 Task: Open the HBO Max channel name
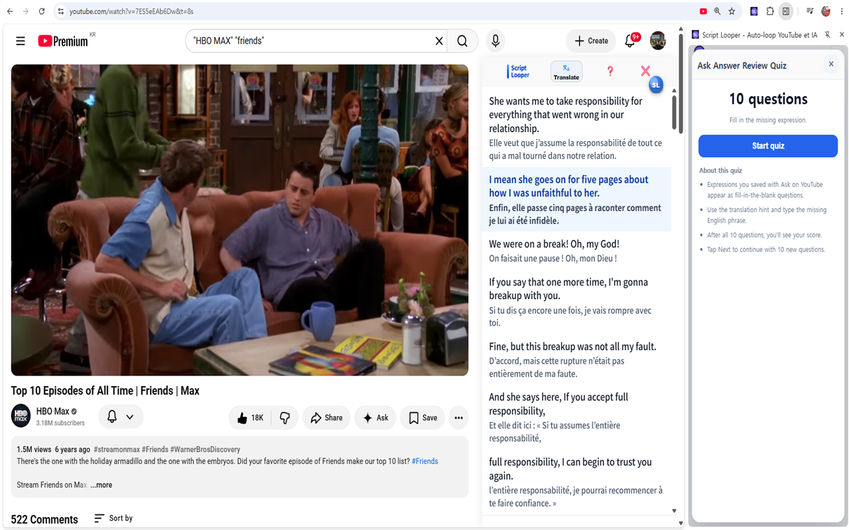[52, 411]
